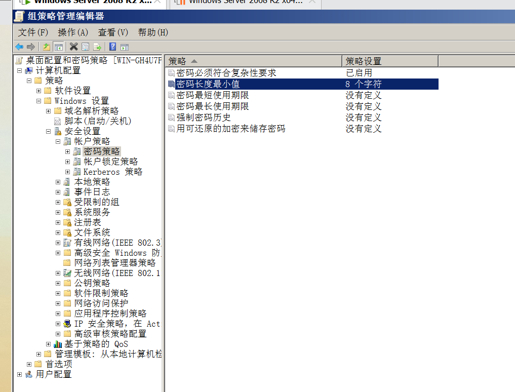Open the 查看(V) menu
The height and width of the screenshot is (392, 515).
[113, 32]
